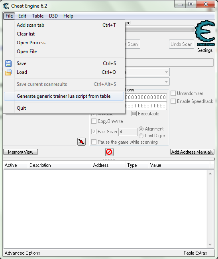Maximize the Cheat Engine window
Viewport: 218px width, 259px height.
(191, 4)
